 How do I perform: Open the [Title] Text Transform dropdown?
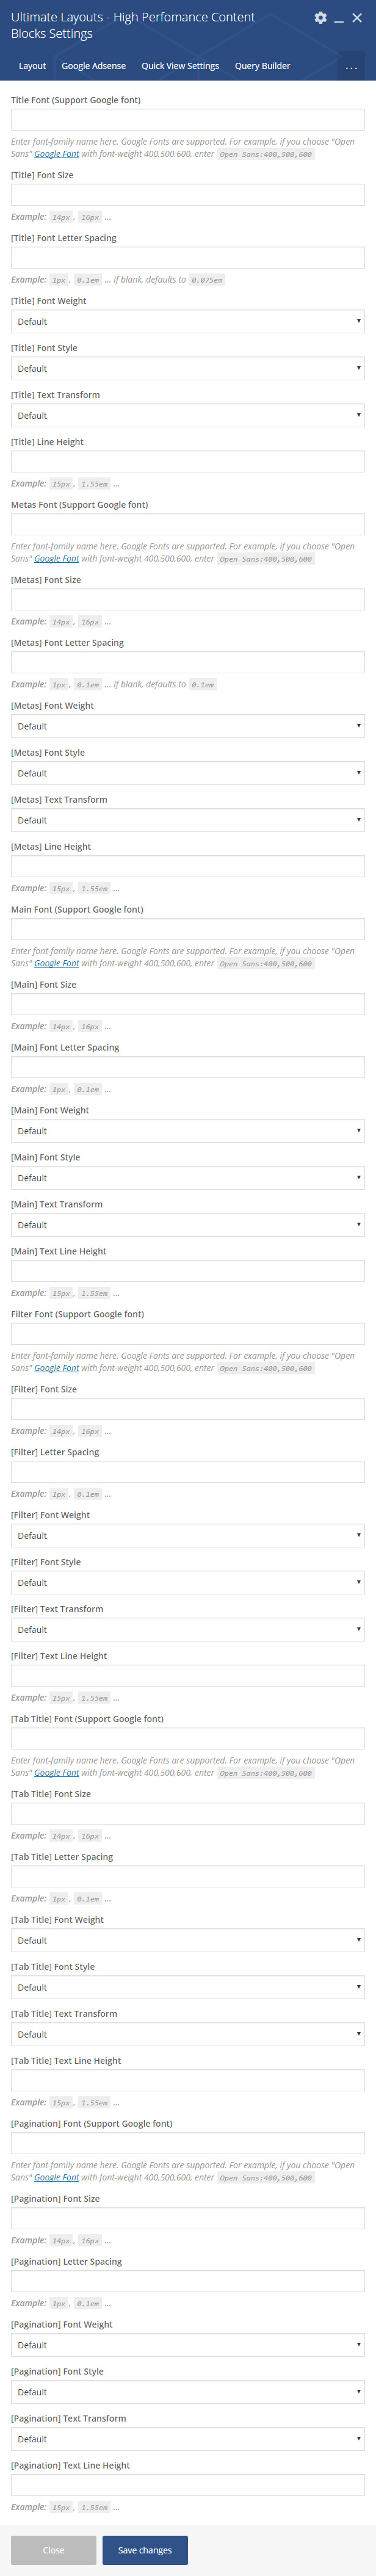click(x=187, y=415)
